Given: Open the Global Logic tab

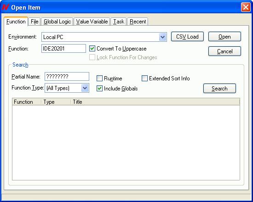Looking at the screenshot, I should coord(57,22).
